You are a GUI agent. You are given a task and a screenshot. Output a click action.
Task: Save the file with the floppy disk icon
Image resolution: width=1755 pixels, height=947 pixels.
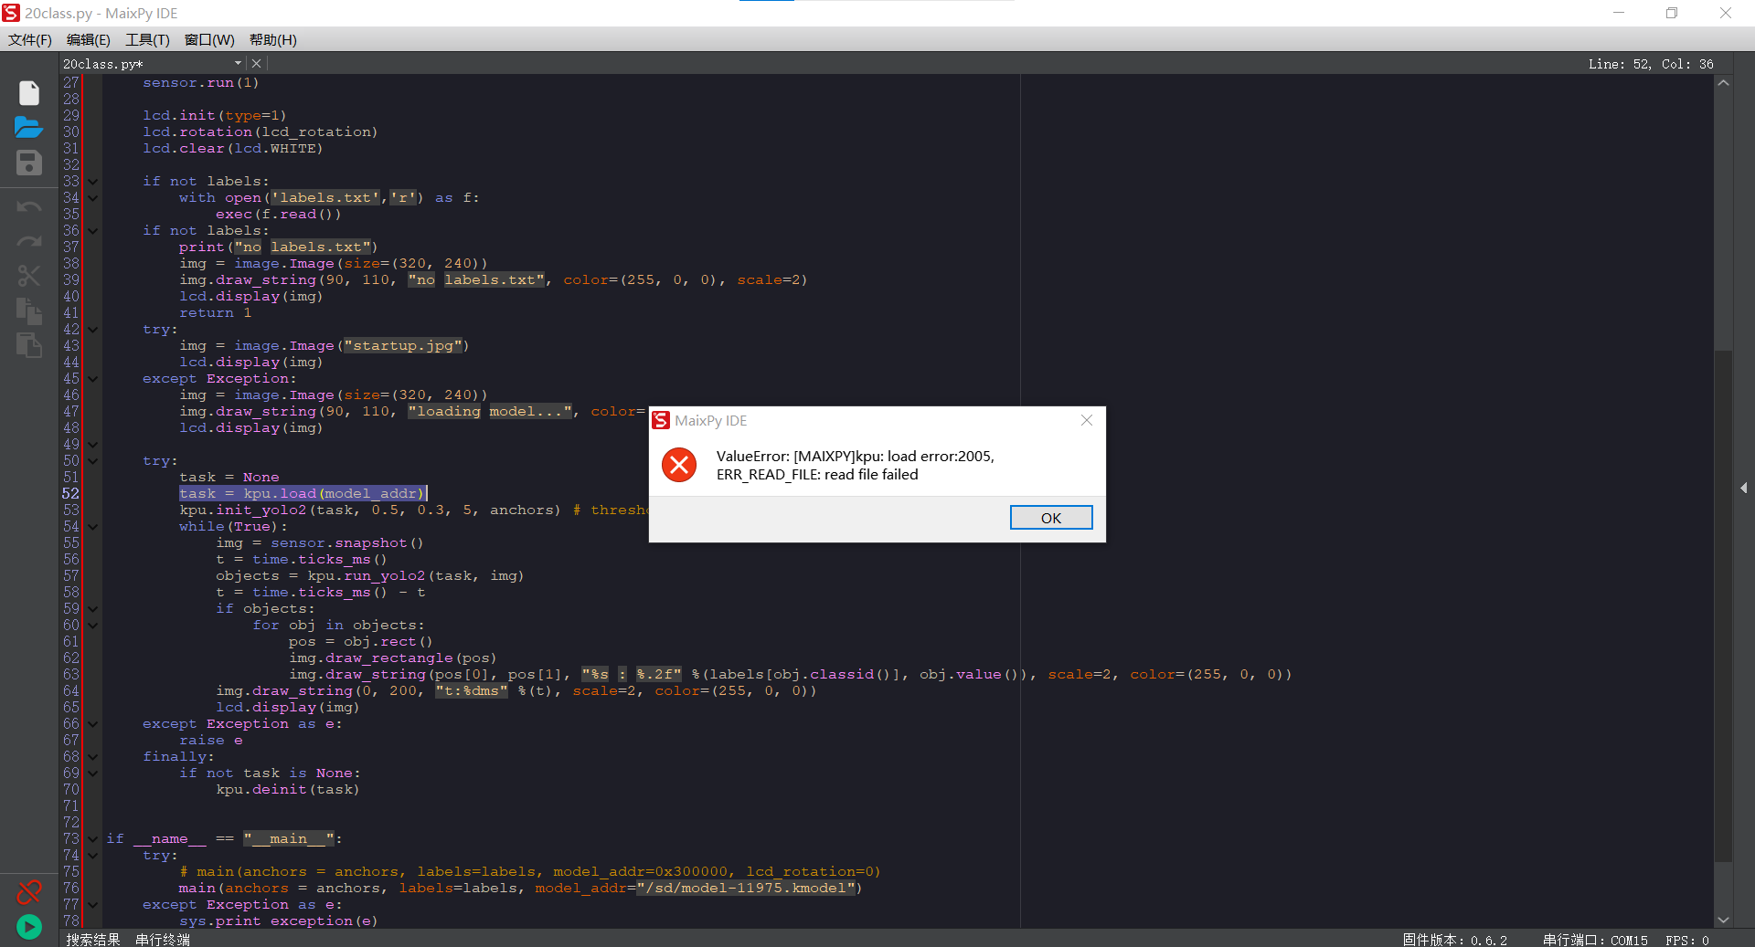pyautogui.click(x=29, y=163)
